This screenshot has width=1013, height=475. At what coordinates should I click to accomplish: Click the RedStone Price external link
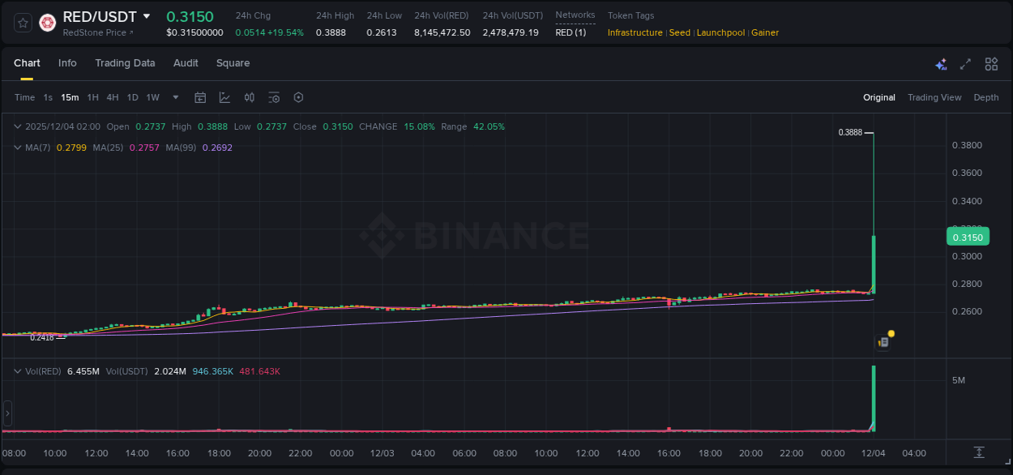pos(97,32)
